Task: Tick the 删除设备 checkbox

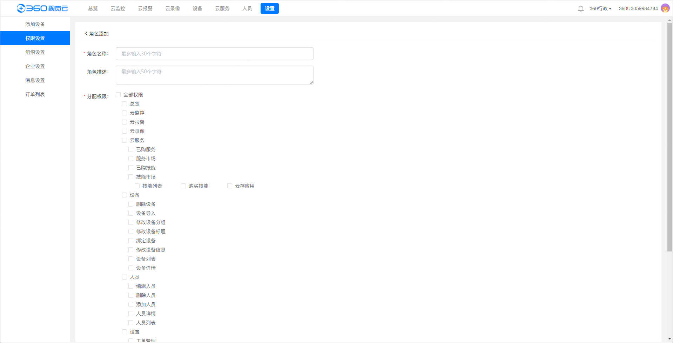Action: [x=131, y=204]
